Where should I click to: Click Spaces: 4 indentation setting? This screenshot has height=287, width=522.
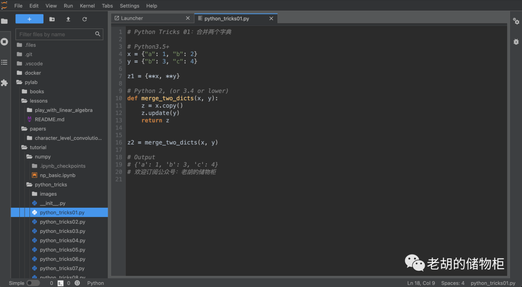tap(453, 283)
